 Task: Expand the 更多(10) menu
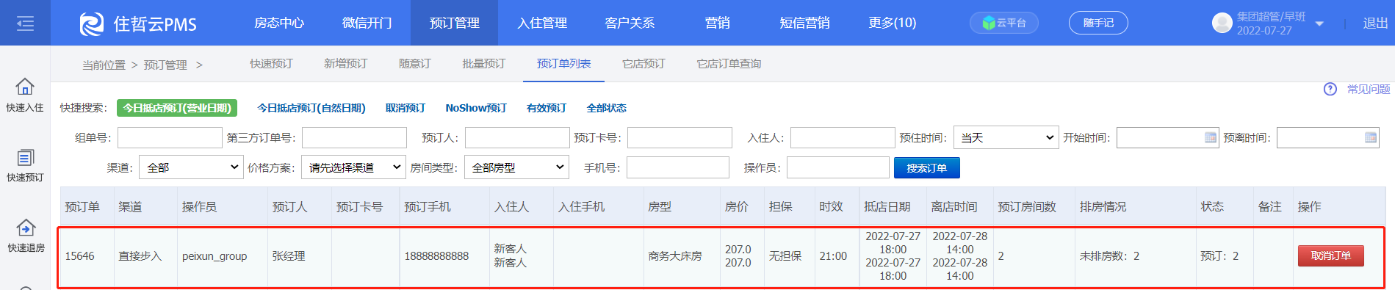pyautogui.click(x=892, y=23)
